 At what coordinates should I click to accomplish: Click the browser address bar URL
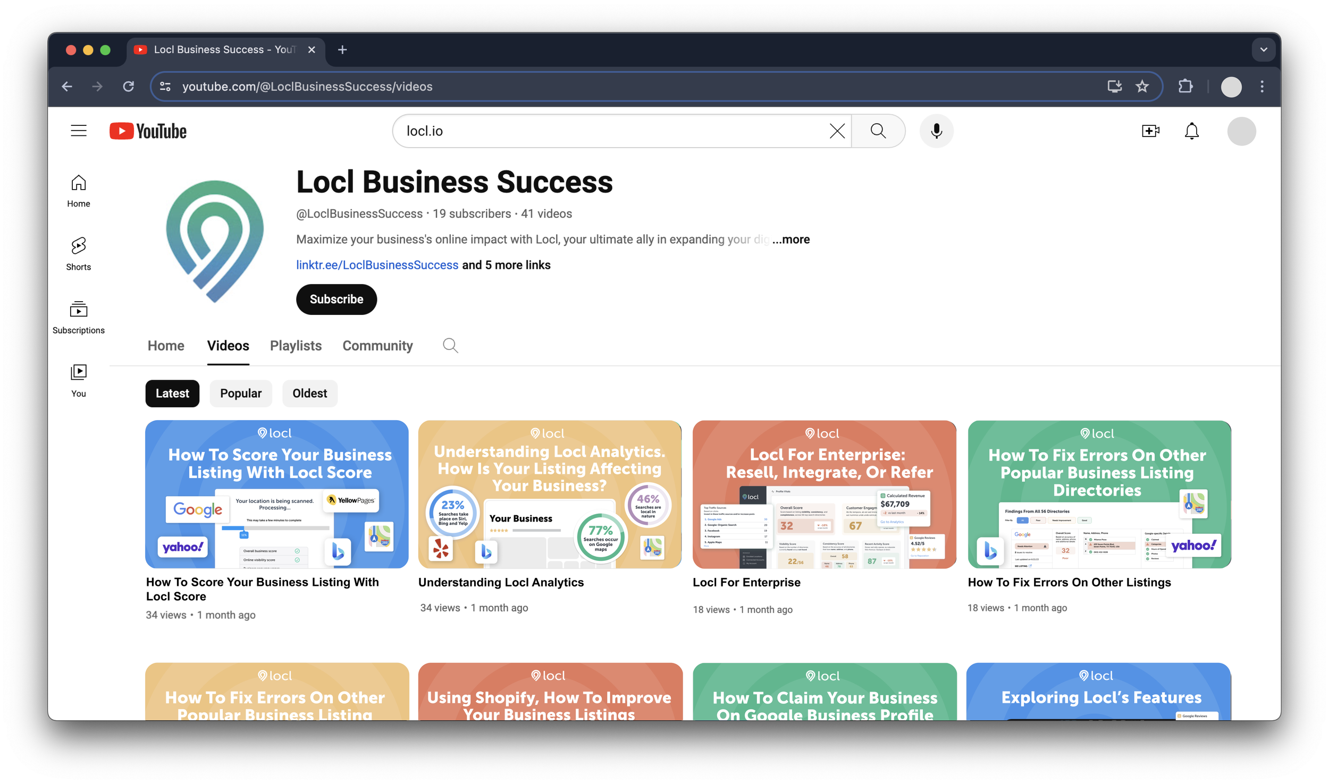307,86
